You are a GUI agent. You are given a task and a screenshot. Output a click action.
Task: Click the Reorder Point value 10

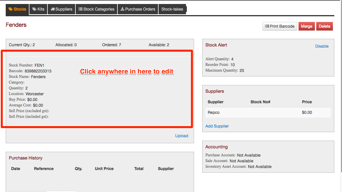click(233, 65)
